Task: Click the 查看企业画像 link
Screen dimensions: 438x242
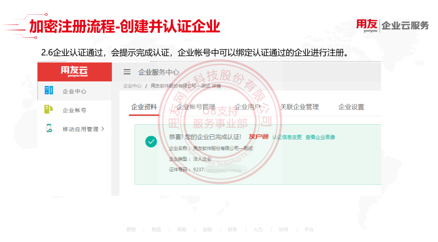Action: 320,137
